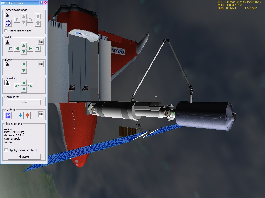
Task: Move the wrist down with green down arrow
Action: [x=24, y=52]
